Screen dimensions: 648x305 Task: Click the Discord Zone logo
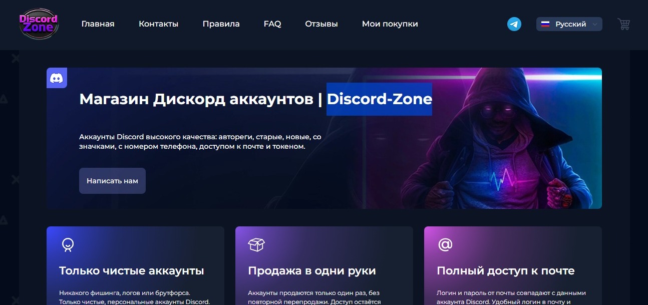tap(39, 24)
